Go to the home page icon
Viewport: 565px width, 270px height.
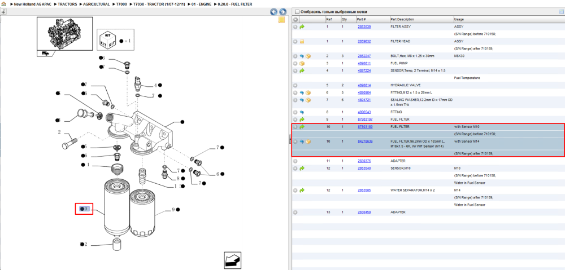click(x=3, y=4)
